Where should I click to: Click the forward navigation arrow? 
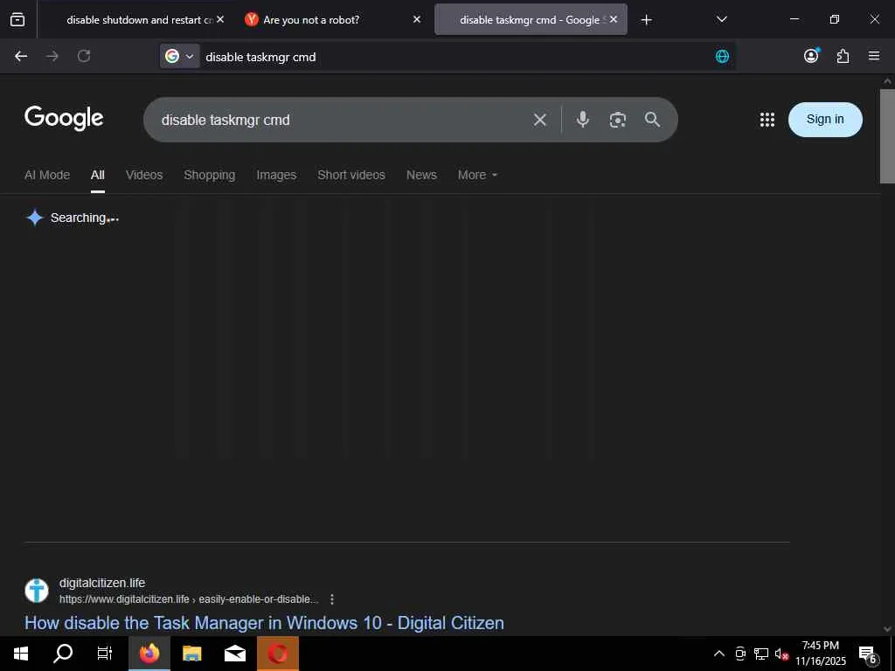click(x=52, y=56)
